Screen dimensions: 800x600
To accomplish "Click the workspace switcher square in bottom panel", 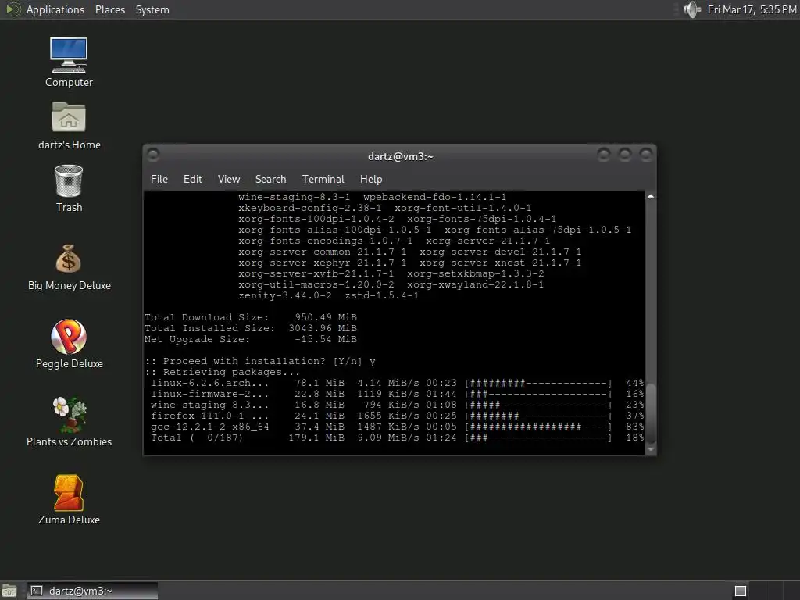I will (x=741, y=591).
